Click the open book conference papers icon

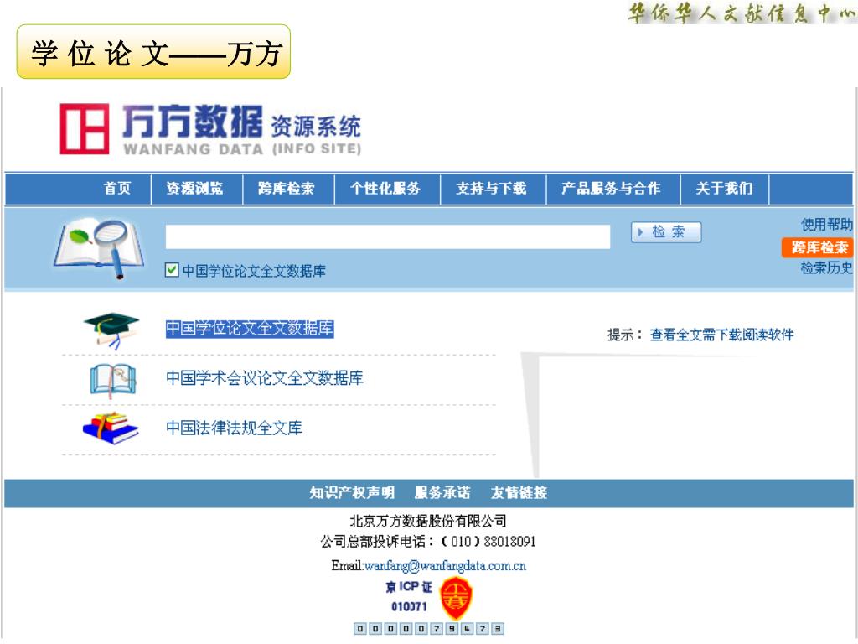[113, 381]
